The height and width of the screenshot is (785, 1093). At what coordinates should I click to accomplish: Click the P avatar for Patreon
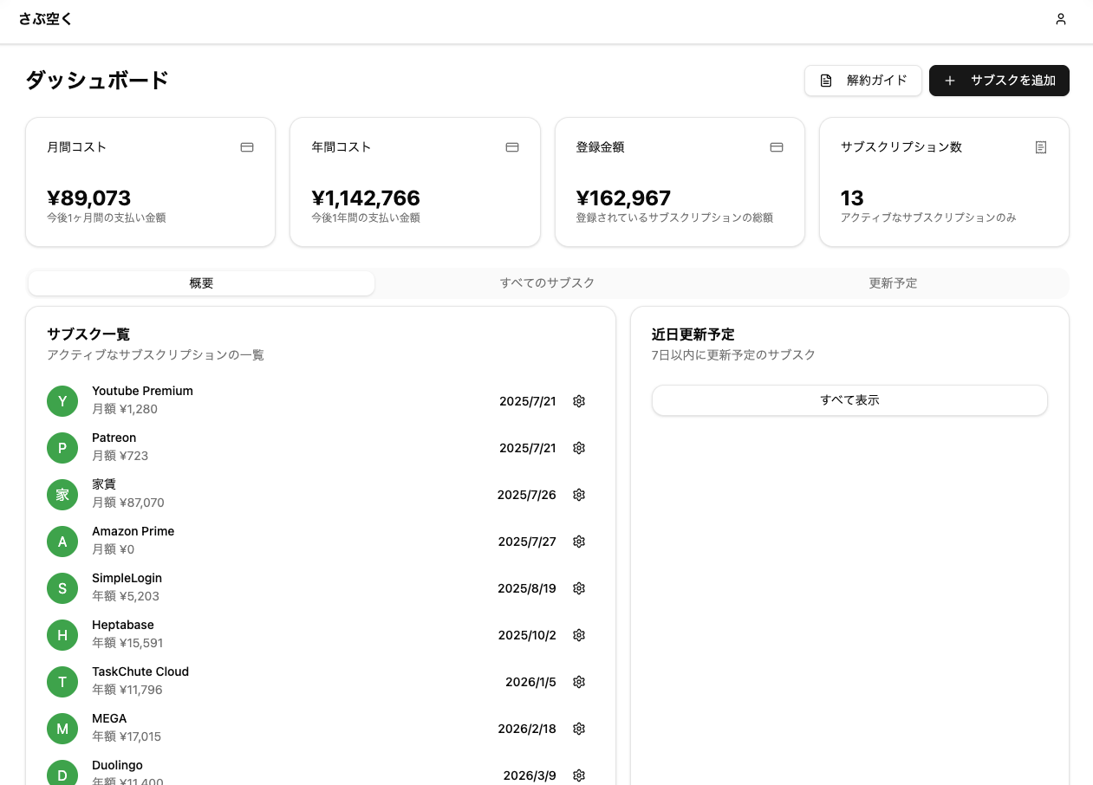[x=62, y=448]
